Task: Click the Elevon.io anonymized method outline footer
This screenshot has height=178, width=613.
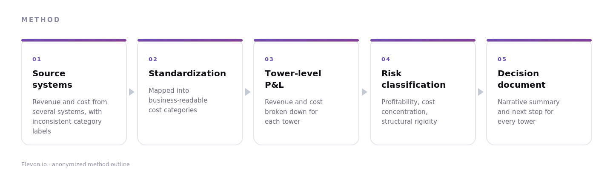Action: click(x=75, y=164)
